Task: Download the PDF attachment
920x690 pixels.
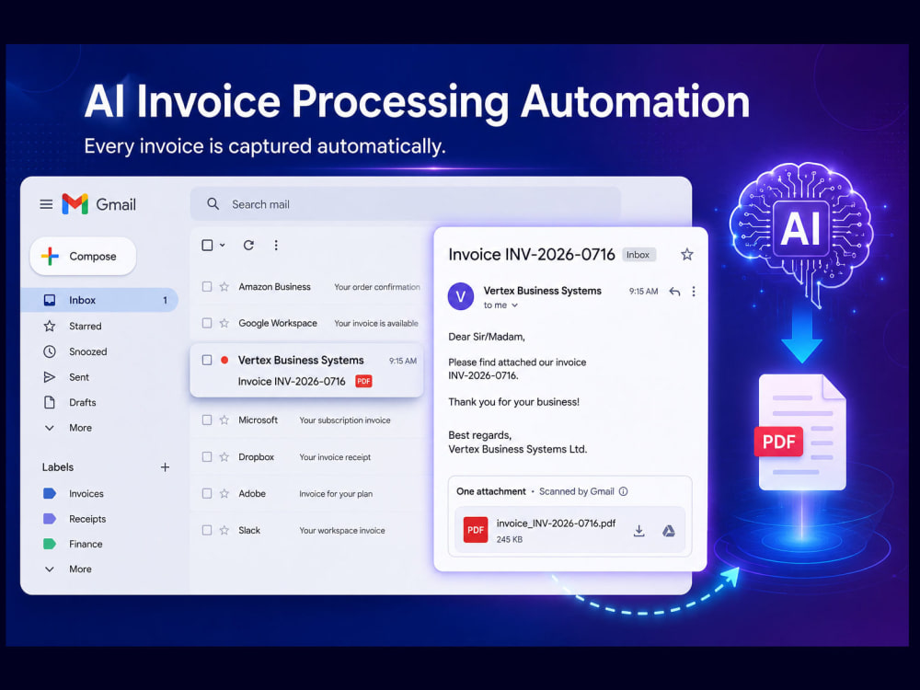Action: click(639, 531)
